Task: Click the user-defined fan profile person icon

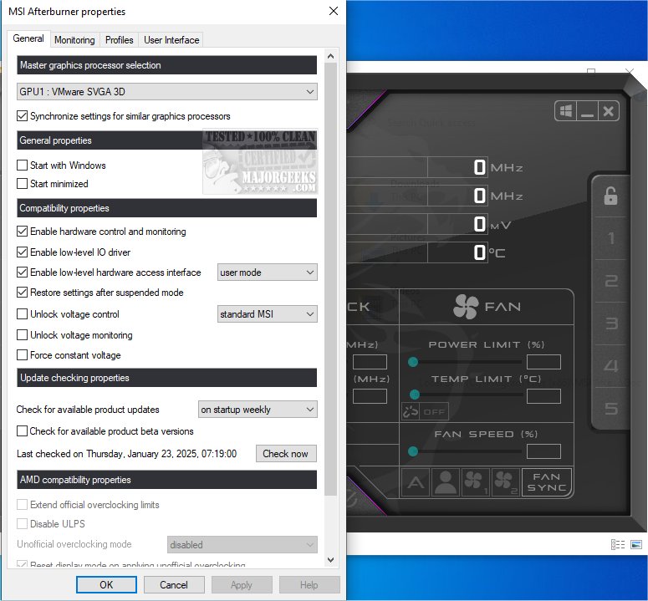Action: coord(445,482)
